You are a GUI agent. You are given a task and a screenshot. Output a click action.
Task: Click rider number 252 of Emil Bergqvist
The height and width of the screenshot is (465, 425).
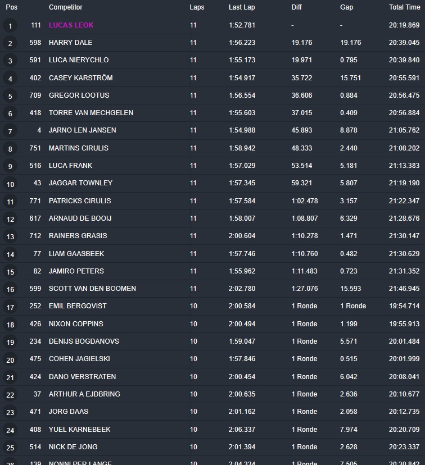click(x=35, y=306)
